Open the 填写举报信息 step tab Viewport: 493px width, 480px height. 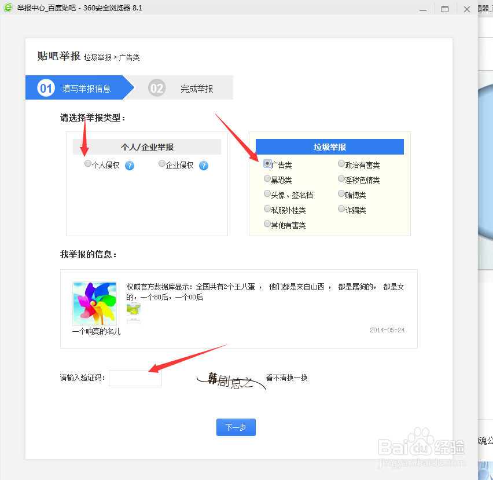point(80,87)
